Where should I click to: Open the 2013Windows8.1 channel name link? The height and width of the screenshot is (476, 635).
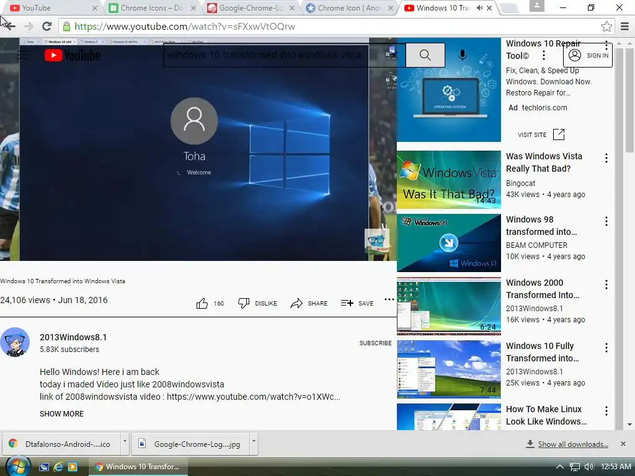coord(73,337)
